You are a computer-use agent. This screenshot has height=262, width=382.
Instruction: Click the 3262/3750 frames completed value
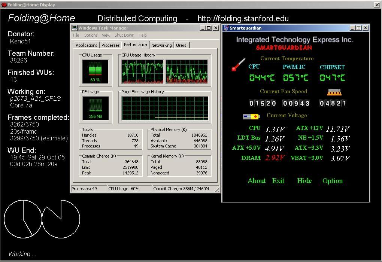[24, 124]
